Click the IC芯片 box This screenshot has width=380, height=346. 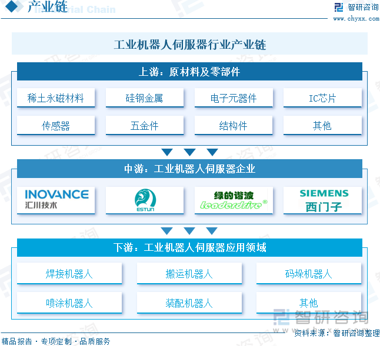point(322,98)
